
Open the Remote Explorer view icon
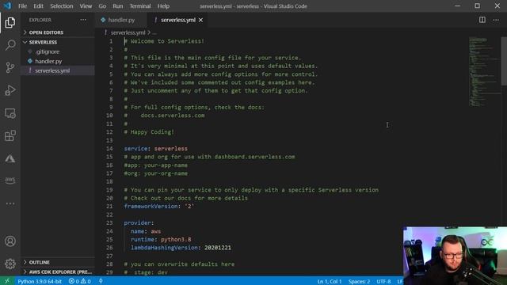pyautogui.click(x=10, y=113)
